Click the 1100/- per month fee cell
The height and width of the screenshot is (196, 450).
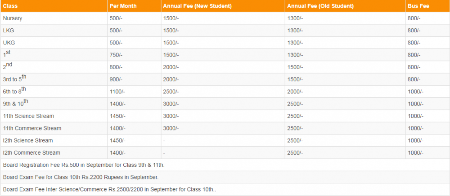(x=117, y=92)
